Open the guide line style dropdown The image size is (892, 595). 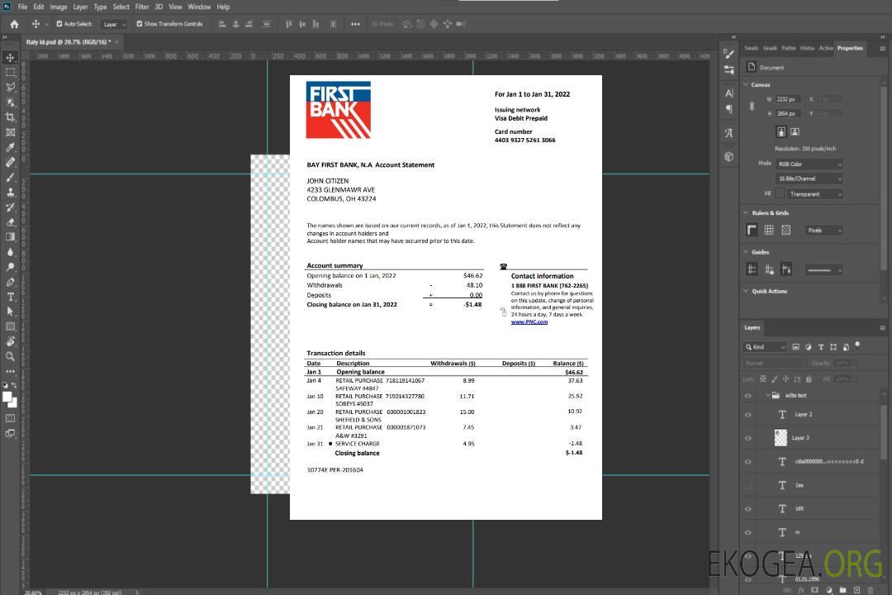824,270
